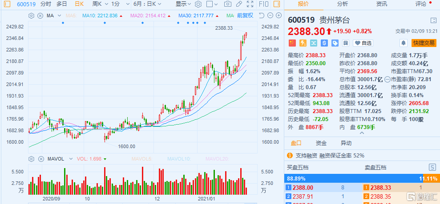Image resolution: width=440 pixels, height=204 pixels.
Task: Open the layout square dropdown
Action: click(x=213, y=4)
